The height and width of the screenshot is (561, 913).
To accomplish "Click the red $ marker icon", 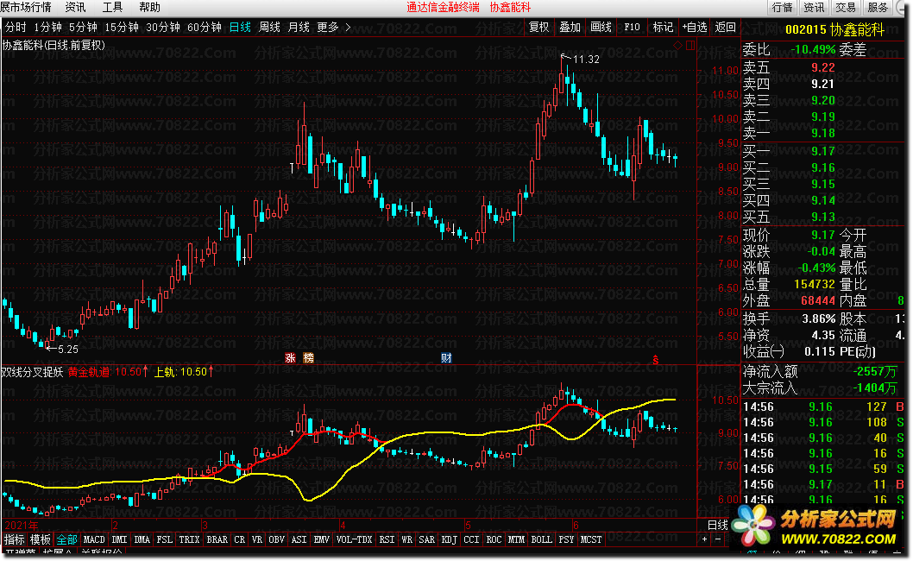I will click(656, 359).
